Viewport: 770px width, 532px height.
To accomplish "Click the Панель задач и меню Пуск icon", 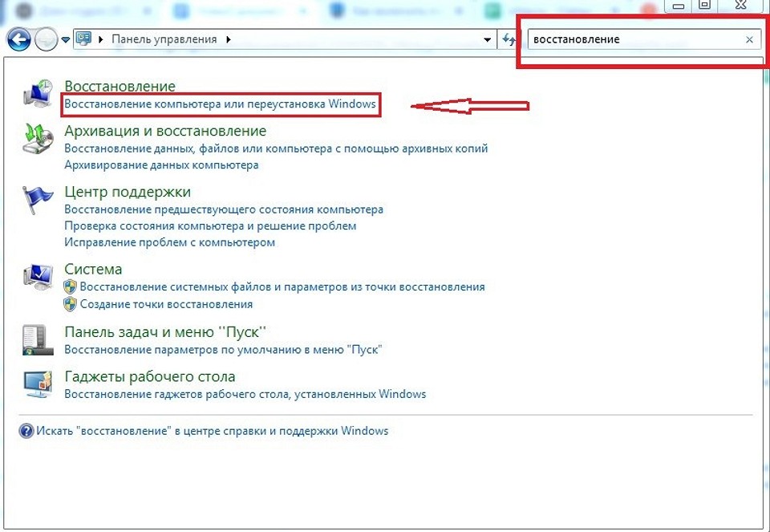I will click(38, 340).
